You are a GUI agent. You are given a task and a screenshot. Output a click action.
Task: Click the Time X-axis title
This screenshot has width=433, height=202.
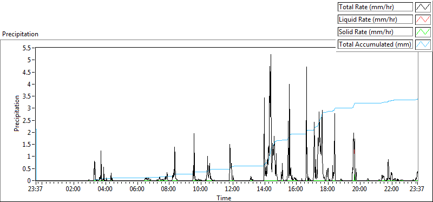[x=224, y=198]
